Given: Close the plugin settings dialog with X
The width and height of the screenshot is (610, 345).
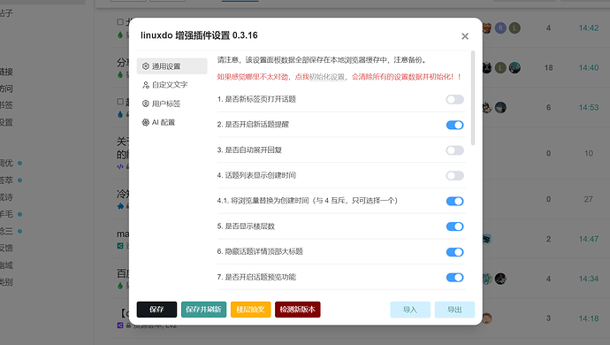Looking at the screenshot, I should [465, 36].
